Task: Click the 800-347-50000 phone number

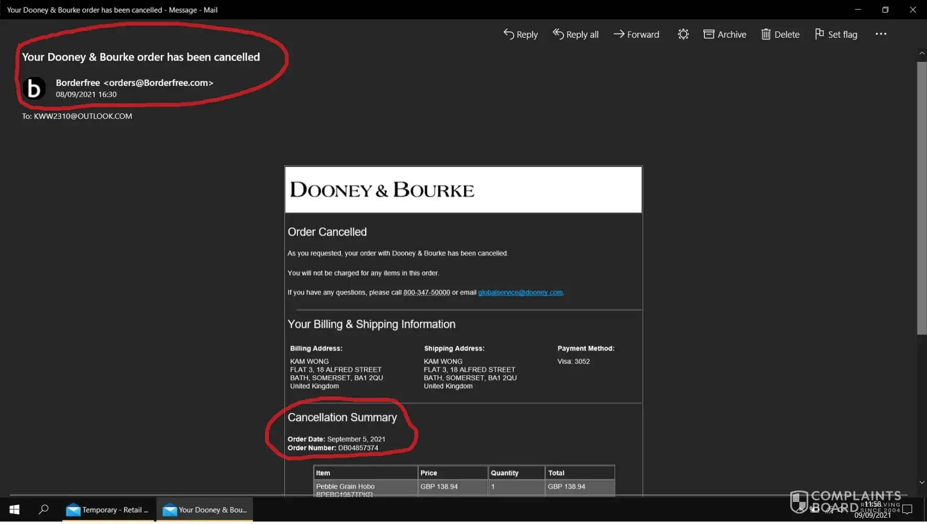Action: [x=426, y=293]
